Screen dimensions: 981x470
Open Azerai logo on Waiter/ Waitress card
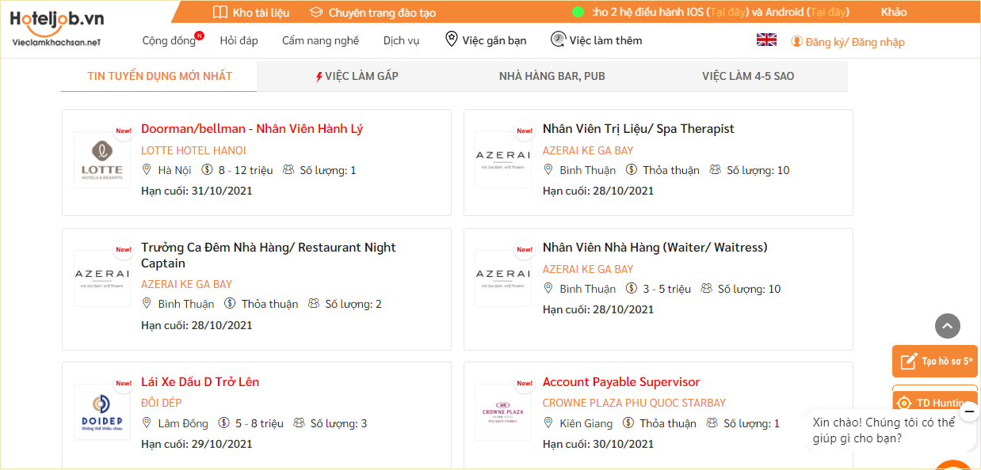pyautogui.click(x=503, y=279)
